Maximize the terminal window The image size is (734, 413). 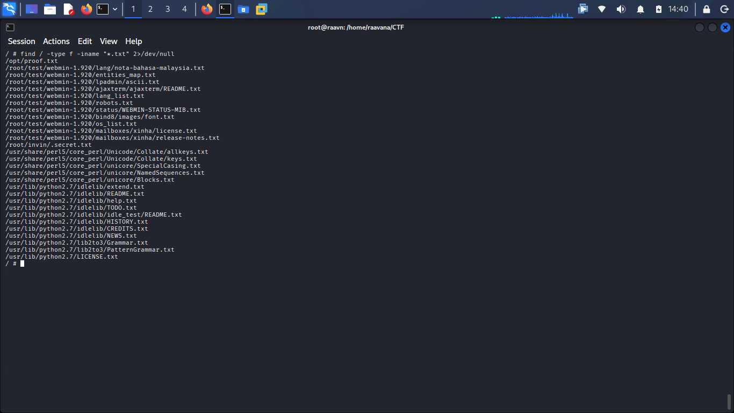(x=712, y=27)
